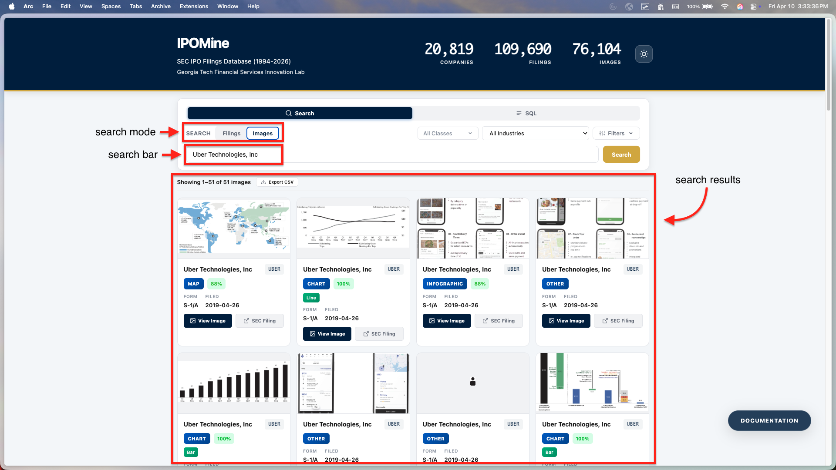Open SEC Filing link on the MAP card

coord(260,321)
